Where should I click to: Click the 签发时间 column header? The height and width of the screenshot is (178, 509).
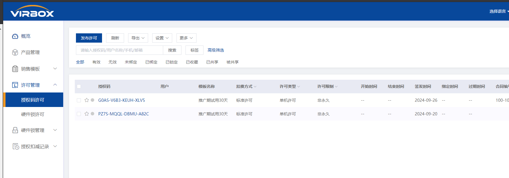click(x=423, y=86)
